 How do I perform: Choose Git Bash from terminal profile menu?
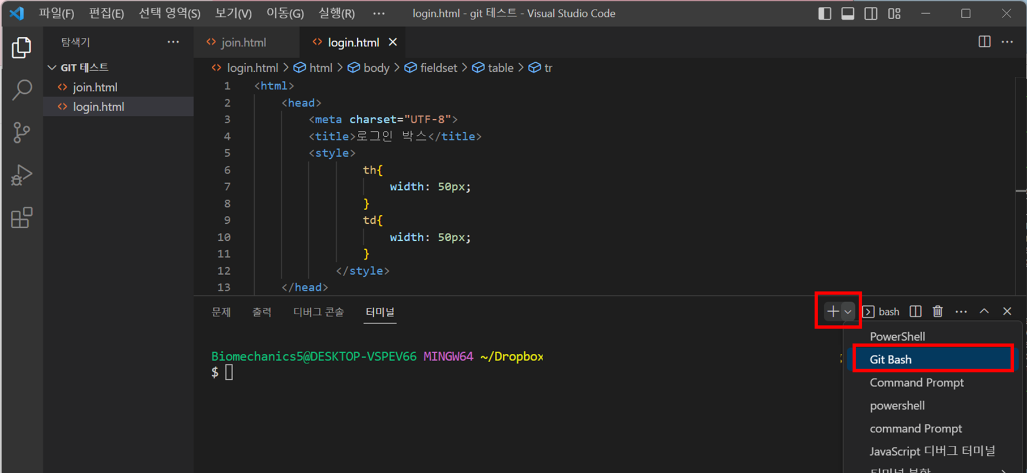point(932,359)
